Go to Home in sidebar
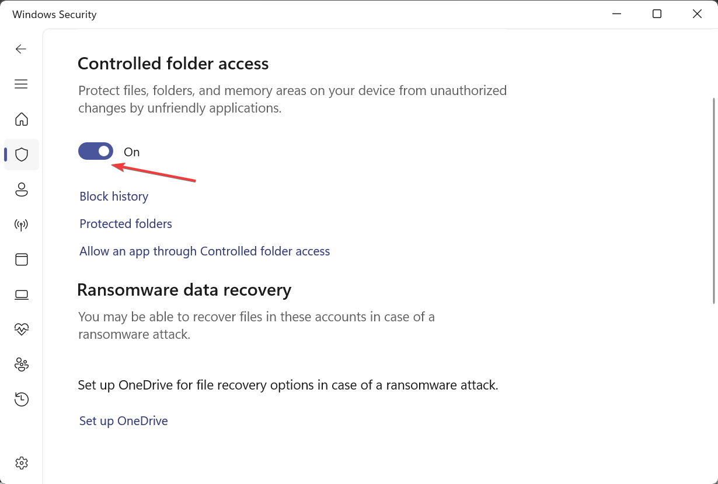 pos(22,120)
